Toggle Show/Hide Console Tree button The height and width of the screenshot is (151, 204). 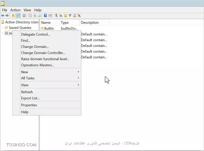(18, 16)
